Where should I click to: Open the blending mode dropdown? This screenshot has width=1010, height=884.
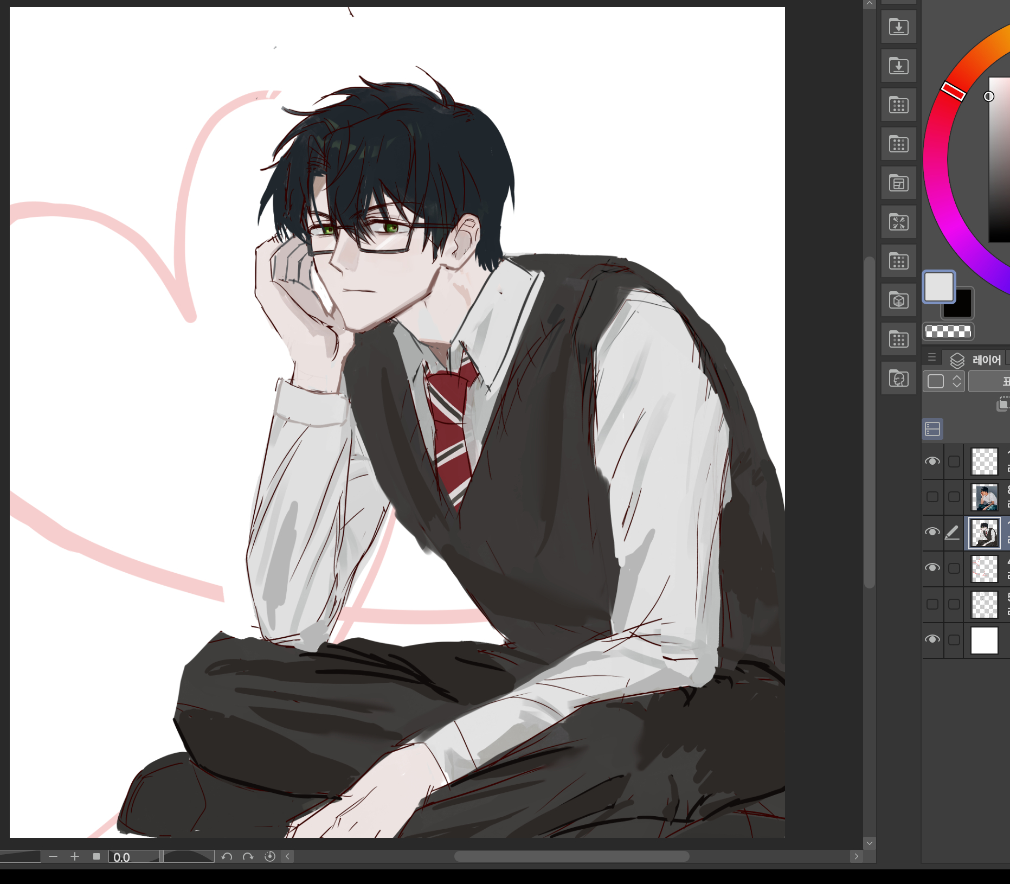pyautogui.click(x=989, y=381)
